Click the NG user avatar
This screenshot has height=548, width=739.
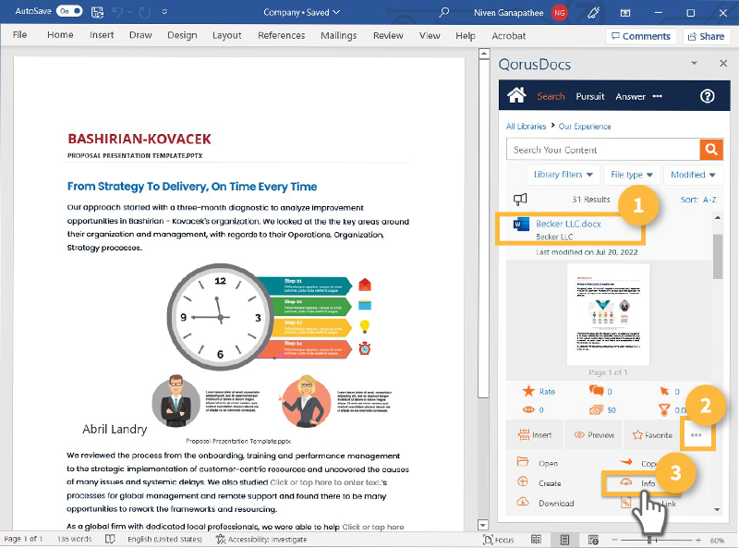coord(560,13)
